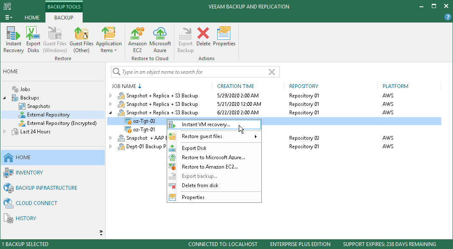Image resolution: width=453 pixels, height=249 pixels.
Task: Sort by the REPOSITORY column header
Action: 303,86
